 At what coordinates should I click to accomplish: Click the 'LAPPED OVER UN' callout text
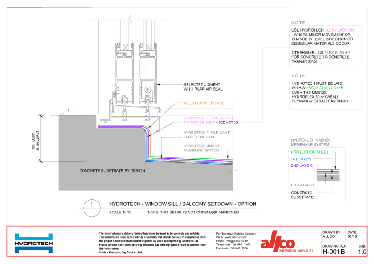tap(199, 137)
